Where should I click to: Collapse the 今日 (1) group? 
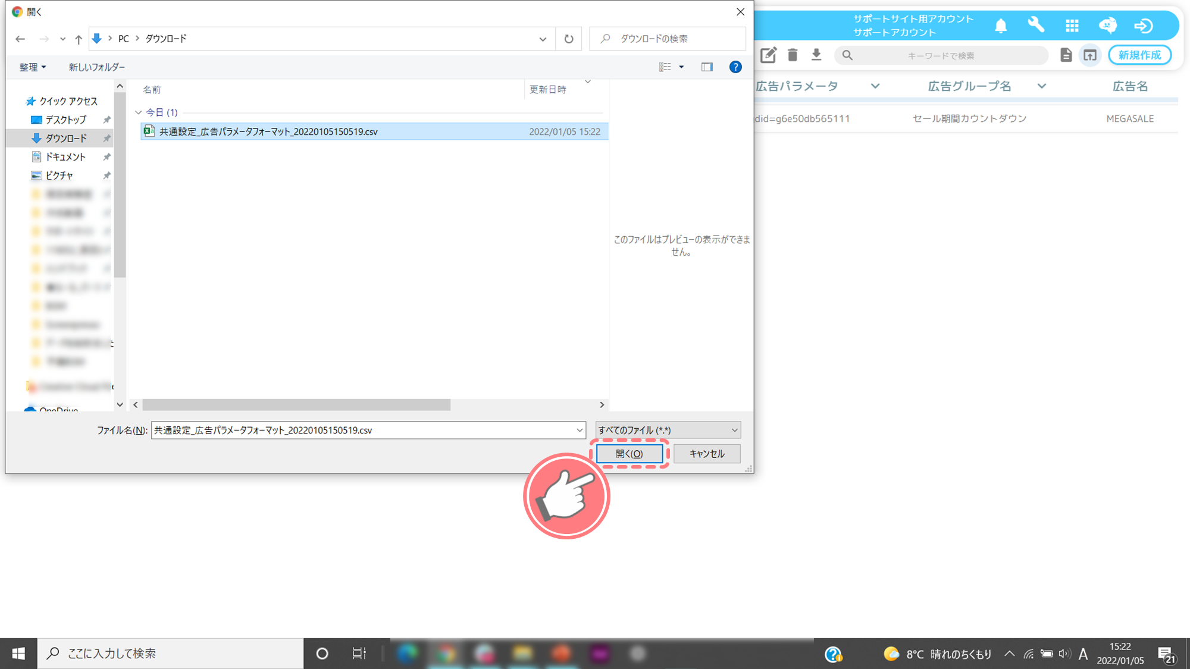coord(139,112)
